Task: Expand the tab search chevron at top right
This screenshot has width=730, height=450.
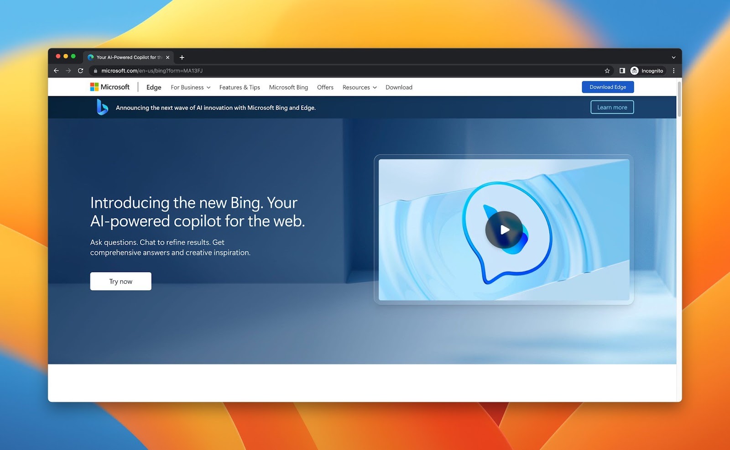Action: tap(673, 58)
